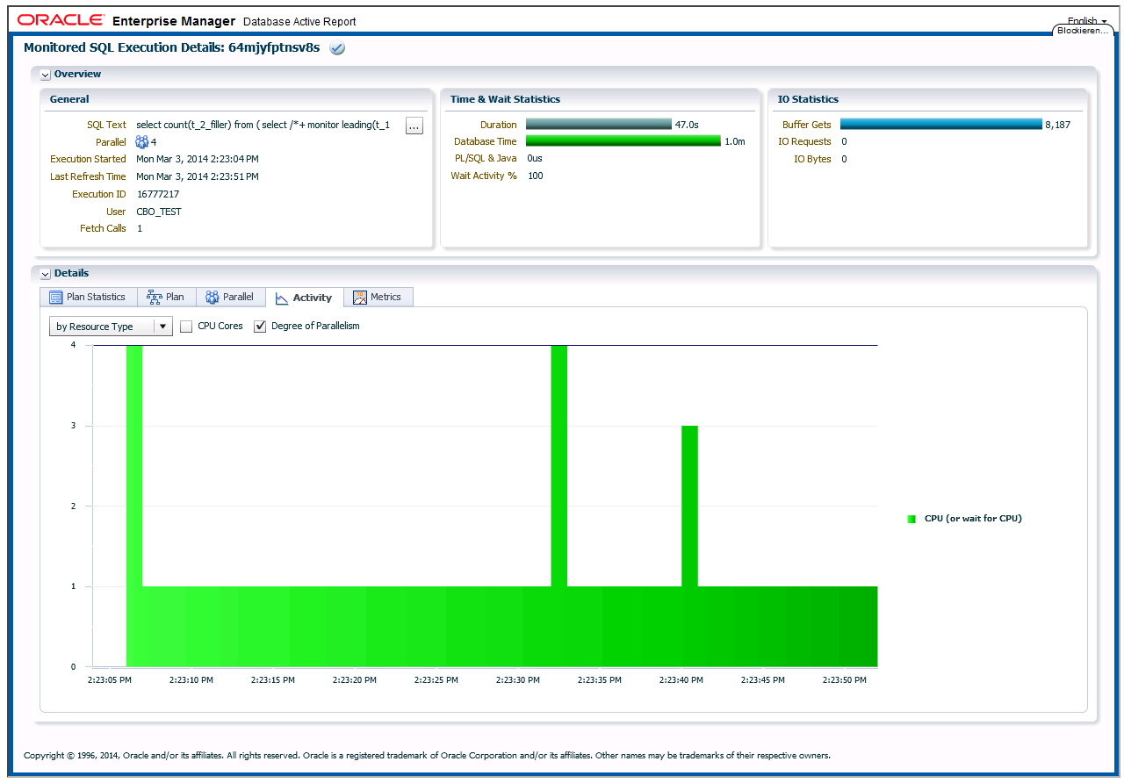
Task: Click the green Database Time bar
Action: [623, 141]
